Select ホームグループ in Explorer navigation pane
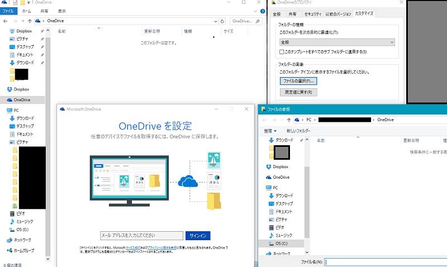This screenshot has width=447, height=267. [23, 250]
